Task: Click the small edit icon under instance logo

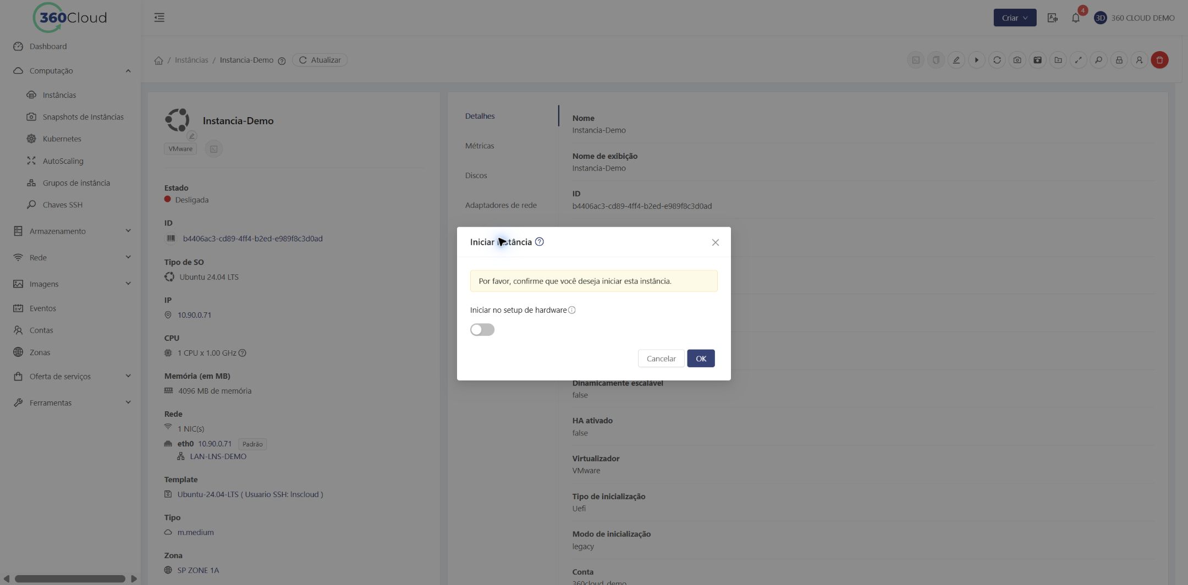Action: (191, 136)
